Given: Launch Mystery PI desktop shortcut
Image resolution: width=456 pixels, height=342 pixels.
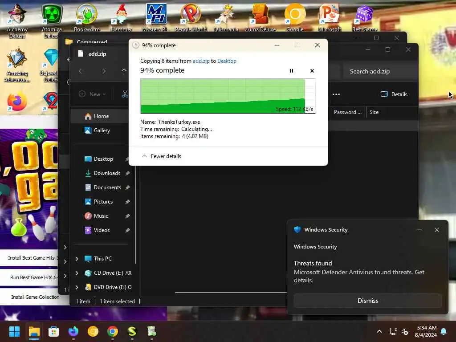Looking at the screenshot, I should (x=155, y=17).
